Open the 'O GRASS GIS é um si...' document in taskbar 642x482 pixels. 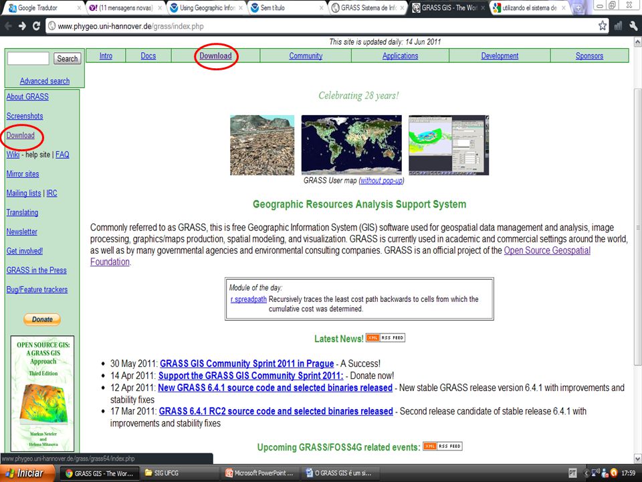[x=340, y=473]
